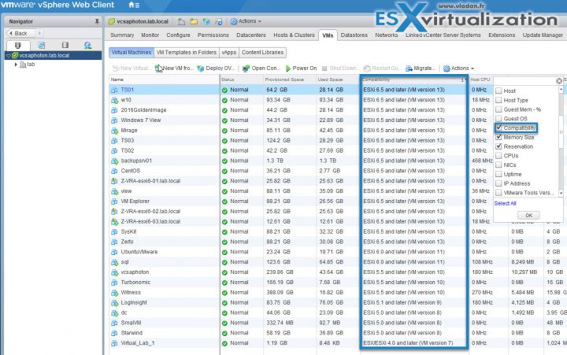Select the VM Templates in Folders button
This screenshot has width=567, height=355.
point(187,53)
